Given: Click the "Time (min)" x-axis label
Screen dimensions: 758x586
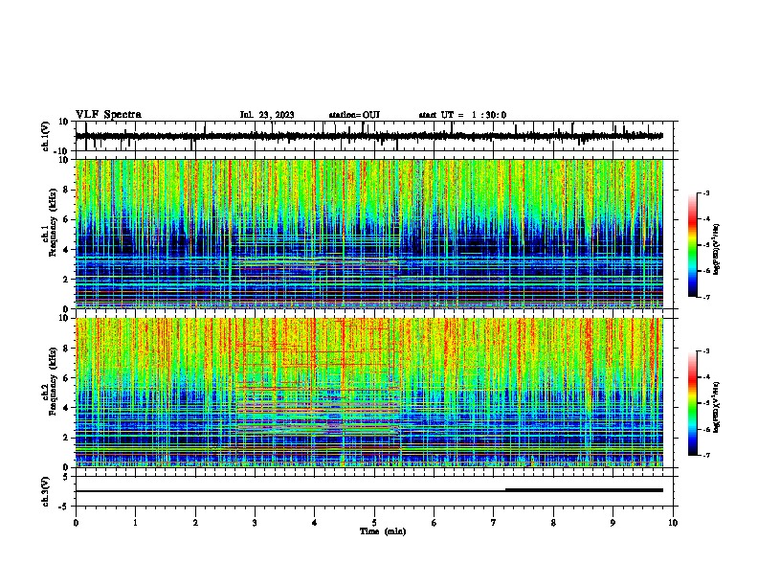Looking at the screenshot, I should tap(383, 531).
